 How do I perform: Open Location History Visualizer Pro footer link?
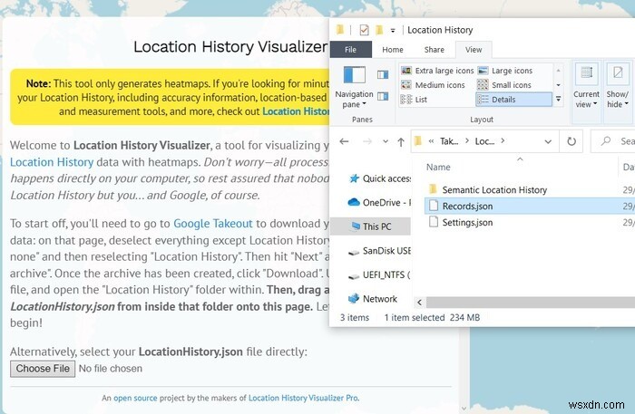tap(303, 399)
